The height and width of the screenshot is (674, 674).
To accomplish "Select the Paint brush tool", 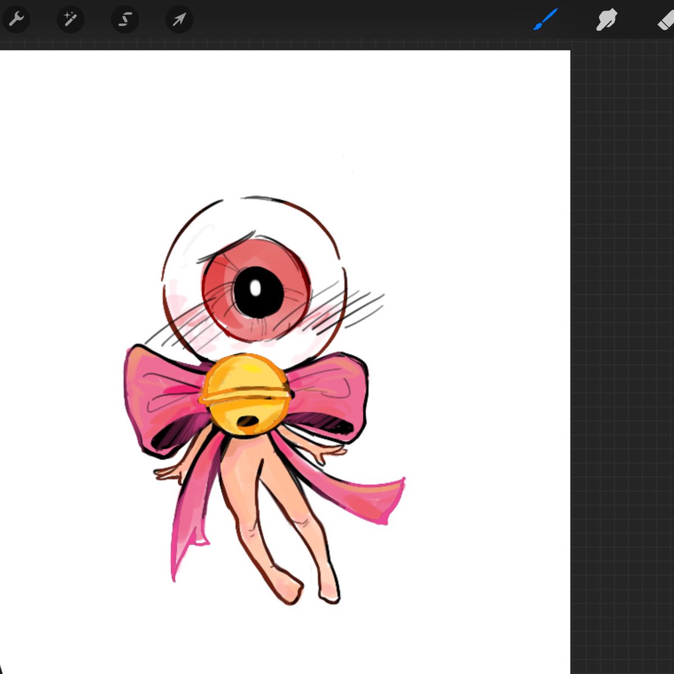I will click(545, 20).
